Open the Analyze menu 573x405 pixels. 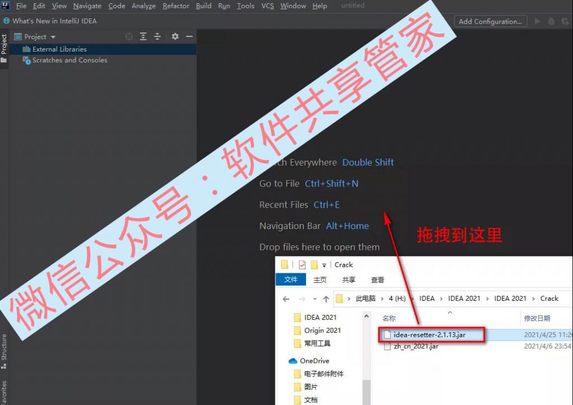click(x=144, y=6)
